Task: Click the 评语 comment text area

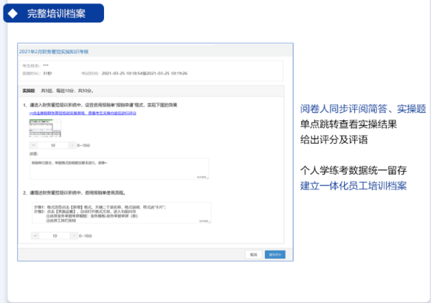Action: click(119, 169)
